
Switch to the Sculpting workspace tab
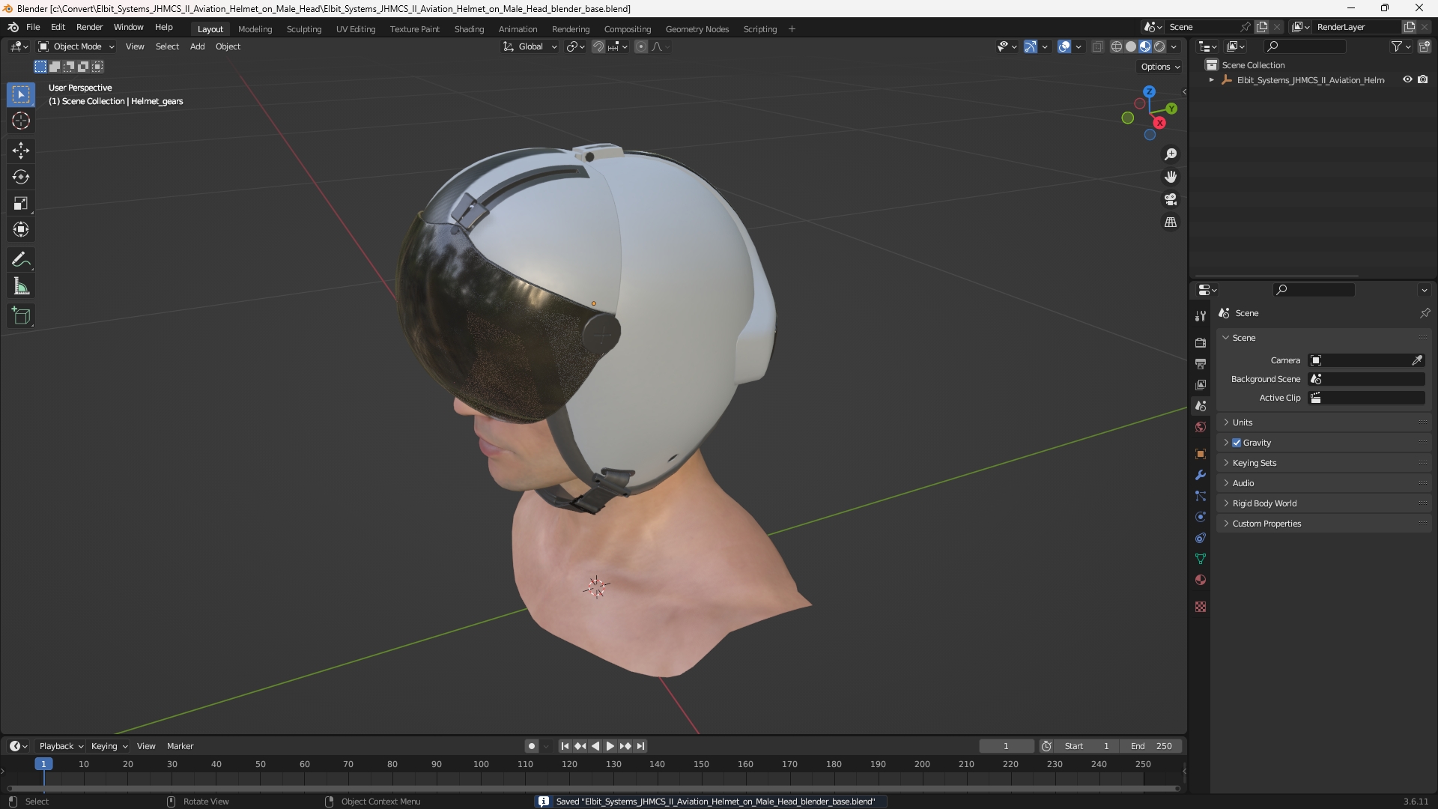tap(303, 29)
